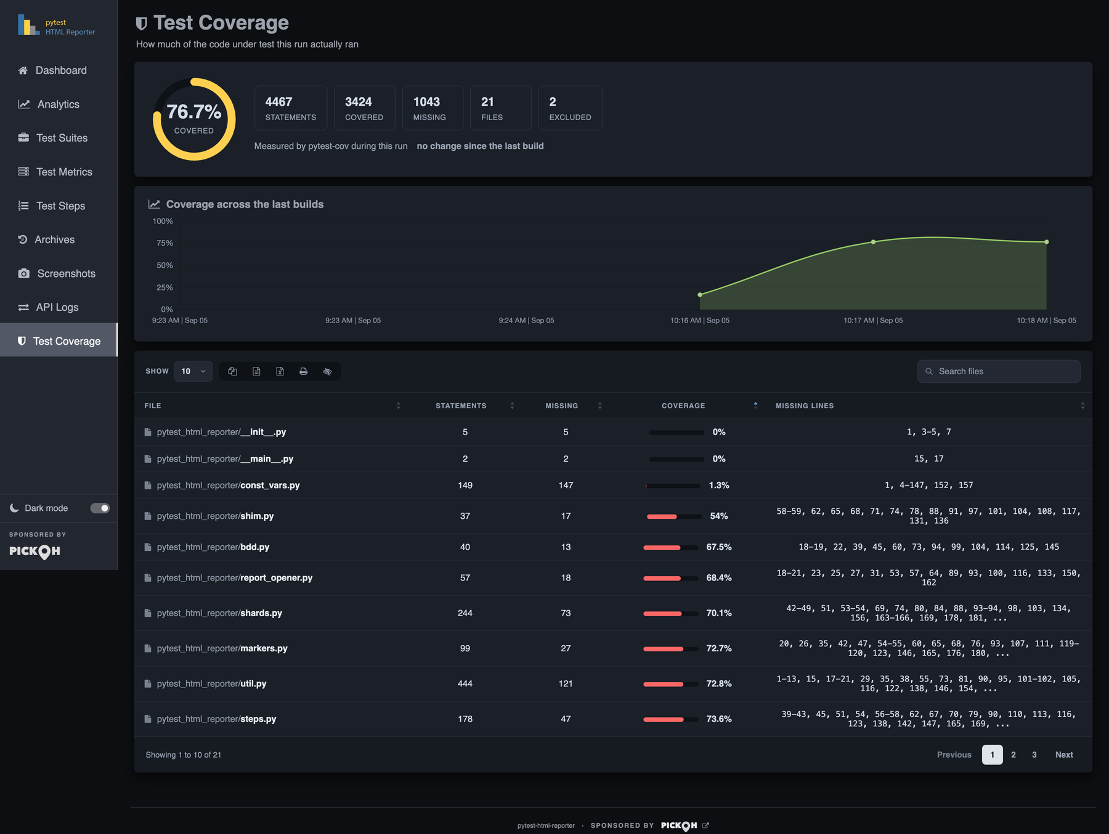This screenshot has height=834, width=1109.
Task: Click chart data point at 10:16 AM
Action: [x=700, y=295]
